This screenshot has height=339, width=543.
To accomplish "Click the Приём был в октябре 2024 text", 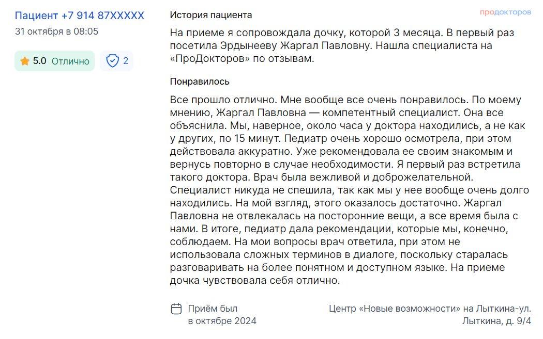I will coord(222,314).
